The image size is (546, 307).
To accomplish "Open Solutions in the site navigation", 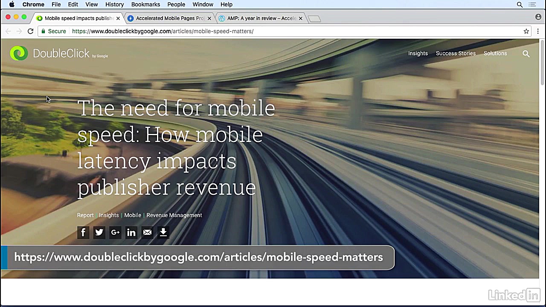I will coord(495,53).
